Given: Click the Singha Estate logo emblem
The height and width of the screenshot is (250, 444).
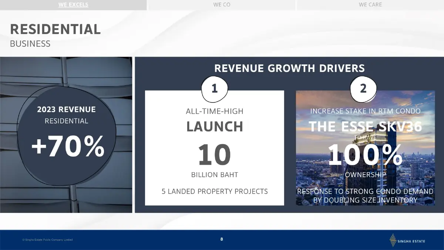Looking at the screenshot, I should (393, 240).
